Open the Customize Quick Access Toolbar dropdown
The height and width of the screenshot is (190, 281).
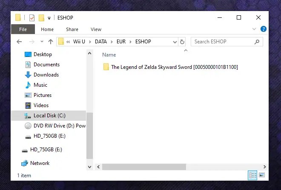tap(49, 18)
